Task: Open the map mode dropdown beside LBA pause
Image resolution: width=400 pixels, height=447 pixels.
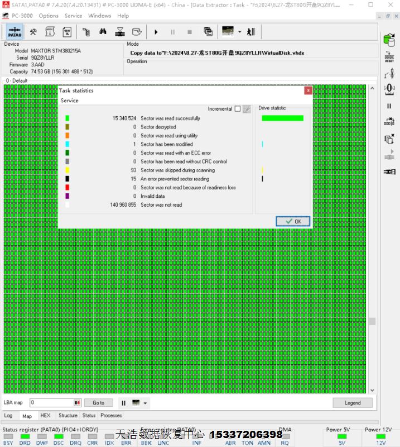Action: [x=146, y=403]
